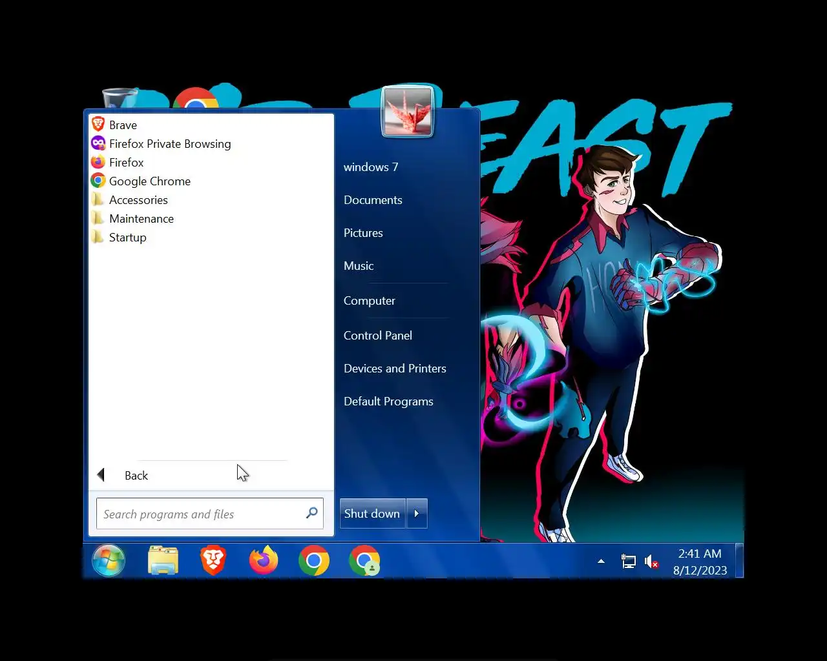Click the Search programs and files box
Screen dimensions: 827x661
tap(209, 514)
